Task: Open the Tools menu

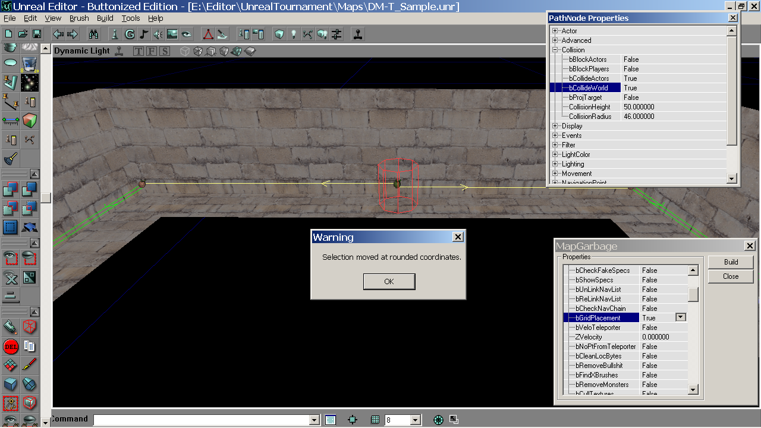Action: pos(131,18)
